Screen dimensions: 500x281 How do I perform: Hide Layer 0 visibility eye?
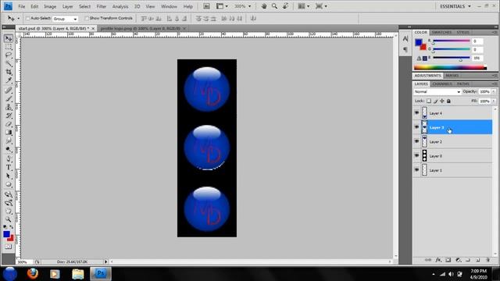[416, 156]
